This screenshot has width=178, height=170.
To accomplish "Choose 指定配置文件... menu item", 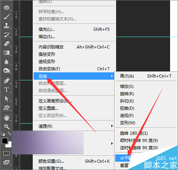I will coord(74,168).
